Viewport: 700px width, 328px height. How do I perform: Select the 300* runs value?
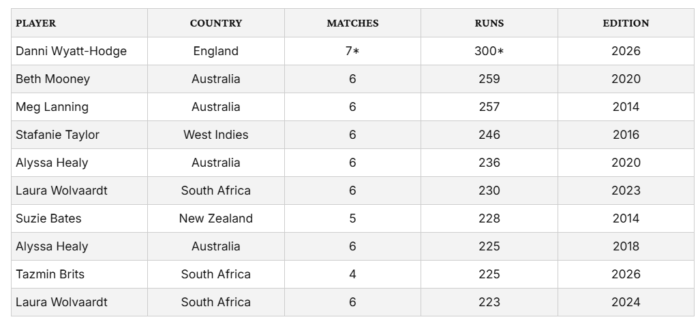pyautogui.click(x=489, y=51)
